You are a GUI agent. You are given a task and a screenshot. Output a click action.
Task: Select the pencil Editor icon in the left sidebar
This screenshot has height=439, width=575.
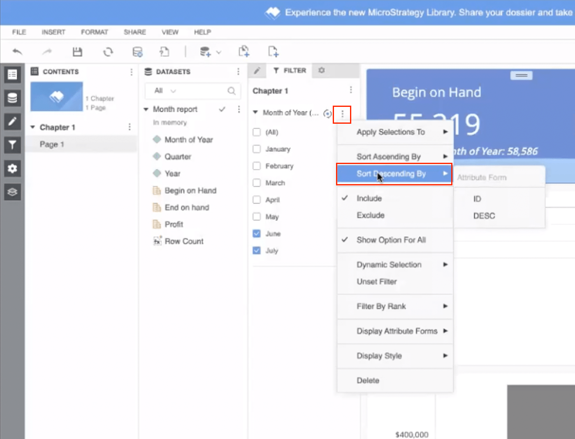pyautogui.click(x=12, y=122)
